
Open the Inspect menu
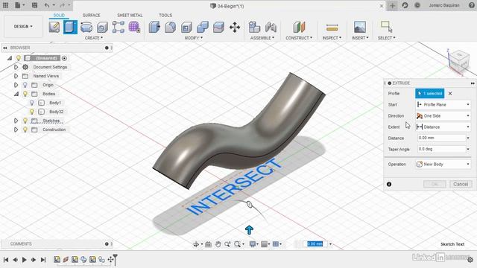[x=332, y=38]
